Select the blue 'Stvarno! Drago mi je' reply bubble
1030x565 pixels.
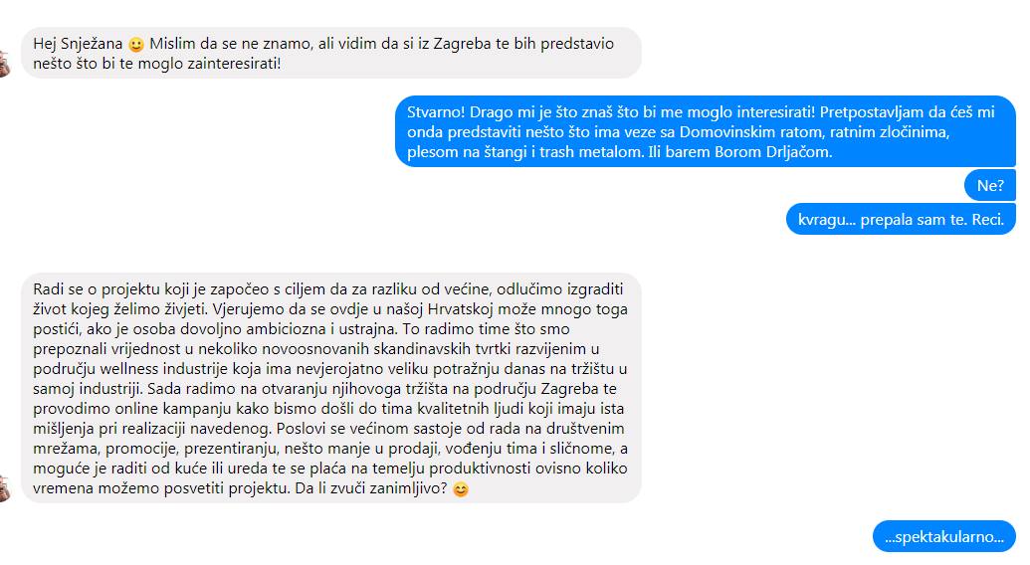pyautogui.click(x=706, y=131)
